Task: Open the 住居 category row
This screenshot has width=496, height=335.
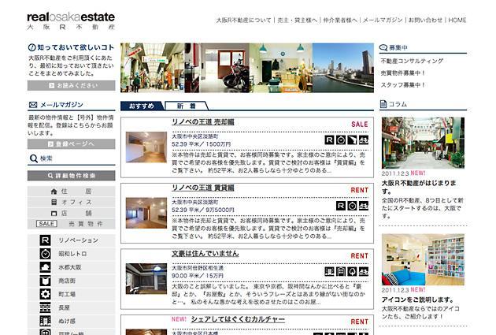Action: [72, 192]
